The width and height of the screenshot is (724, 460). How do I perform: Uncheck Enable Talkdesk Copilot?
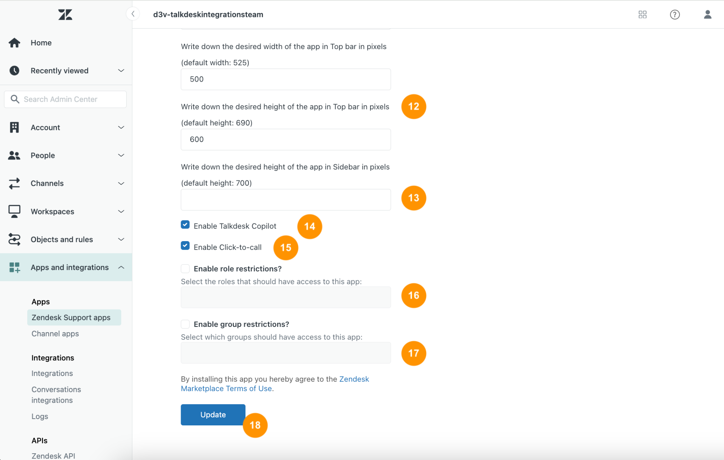185,225
